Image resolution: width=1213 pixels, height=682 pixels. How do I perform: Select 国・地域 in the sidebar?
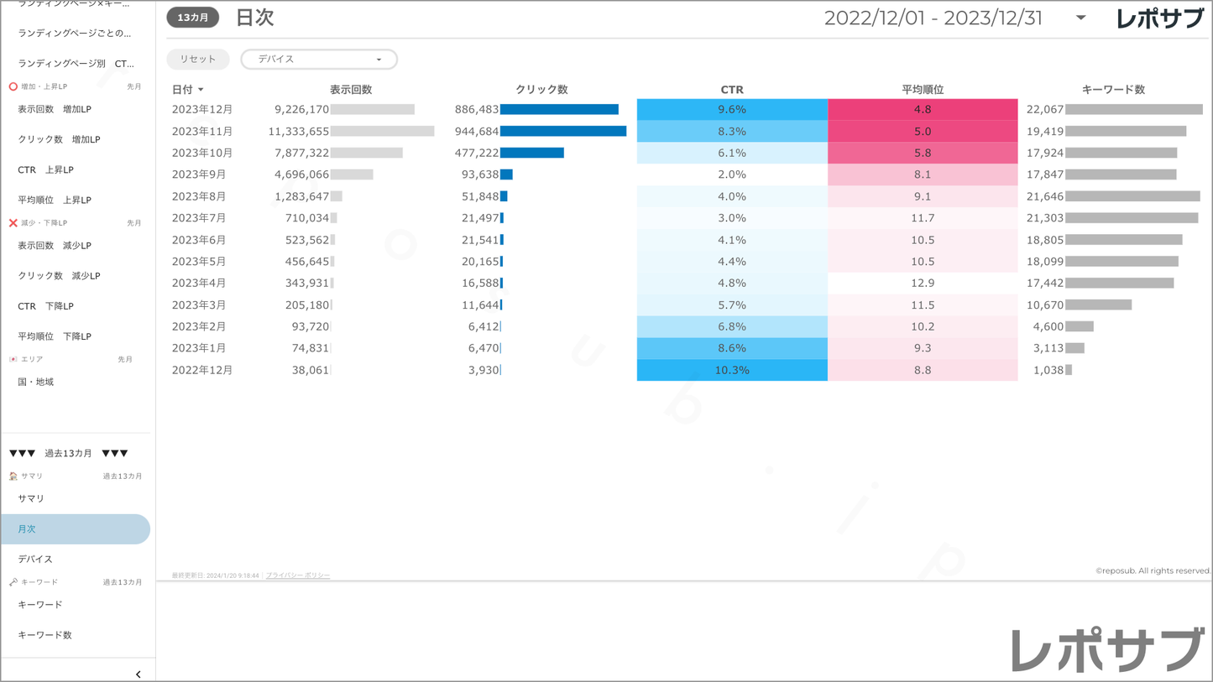tap(35, 382)
